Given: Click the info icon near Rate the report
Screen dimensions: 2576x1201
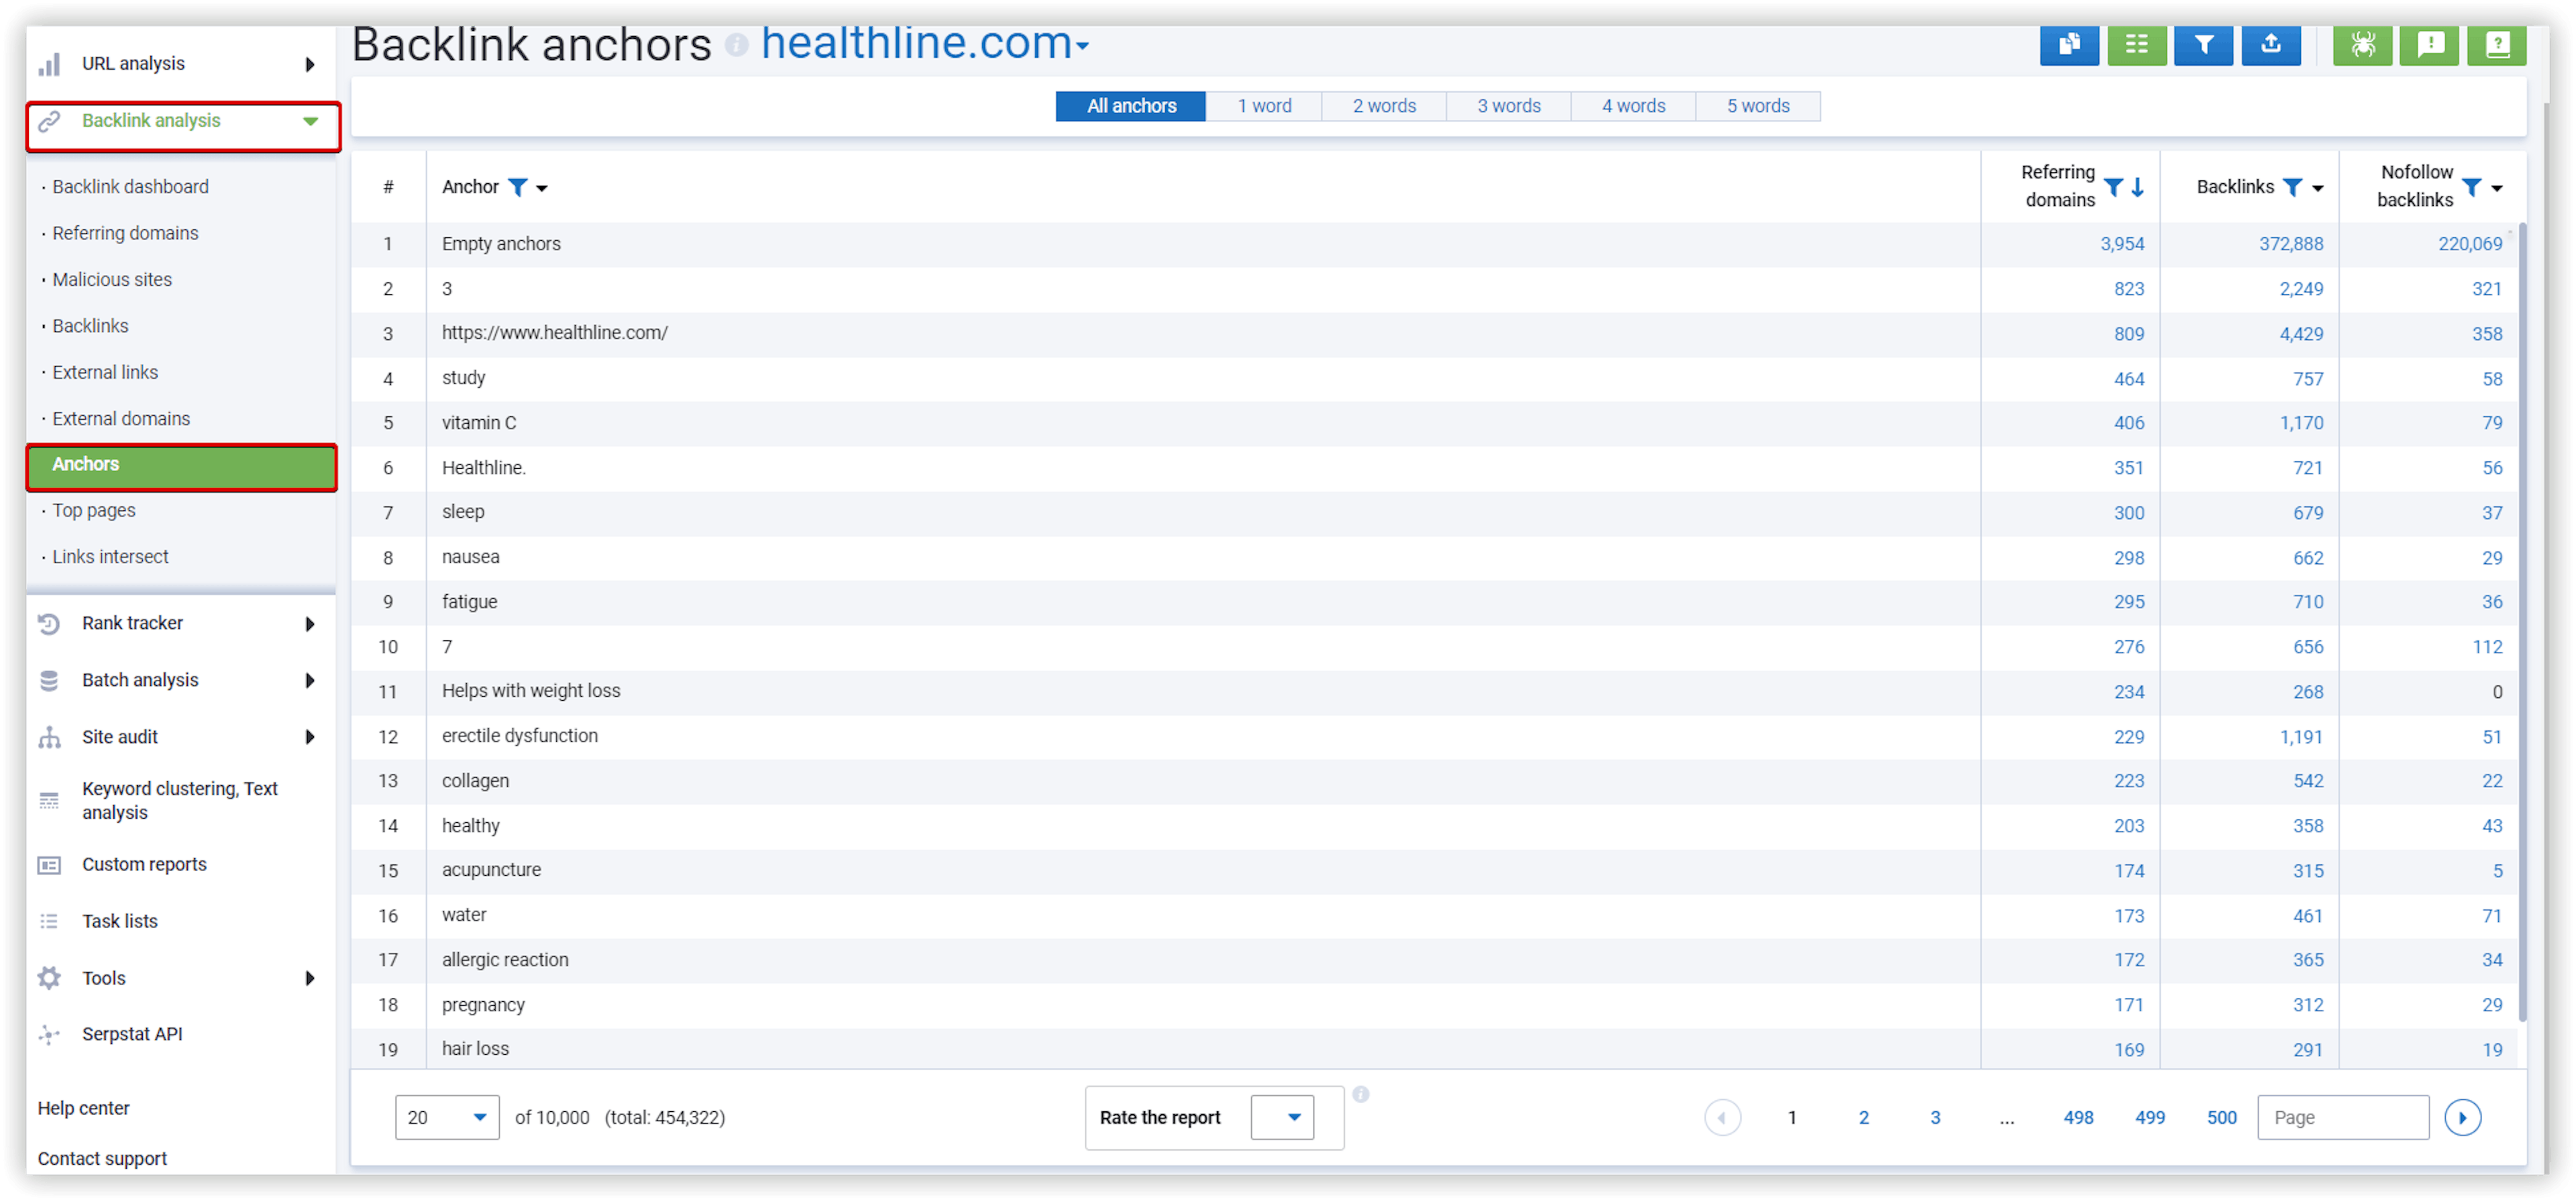Looking at the screenshot, I should pyautogui.click(x=1361, y=1095).
